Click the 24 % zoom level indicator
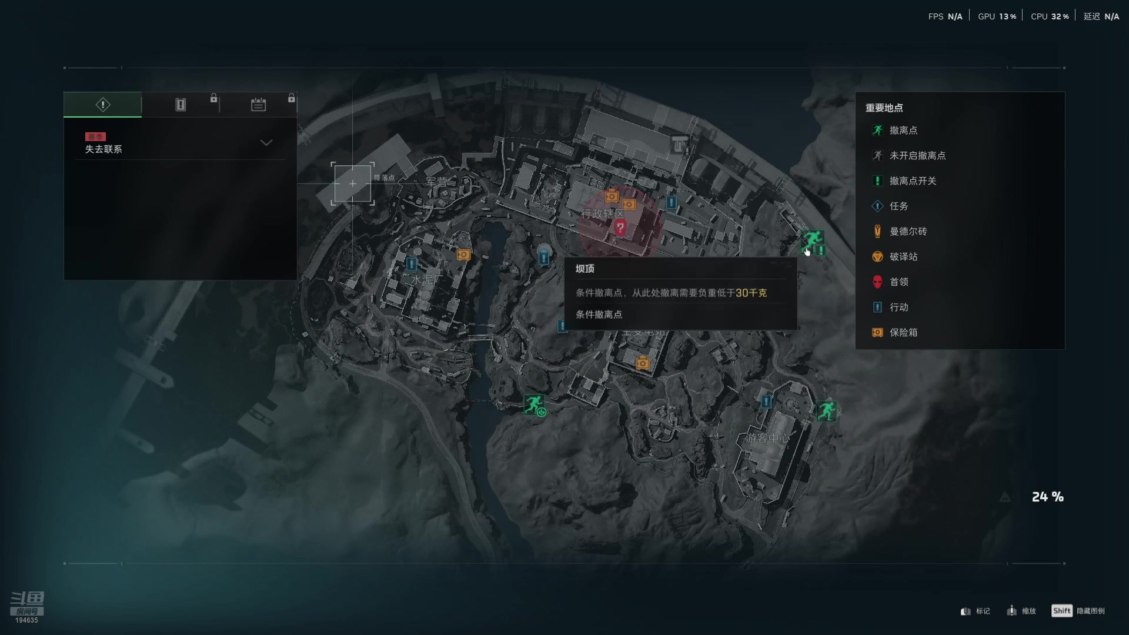Viewport: 1129px width, 635px height. 1047,497
